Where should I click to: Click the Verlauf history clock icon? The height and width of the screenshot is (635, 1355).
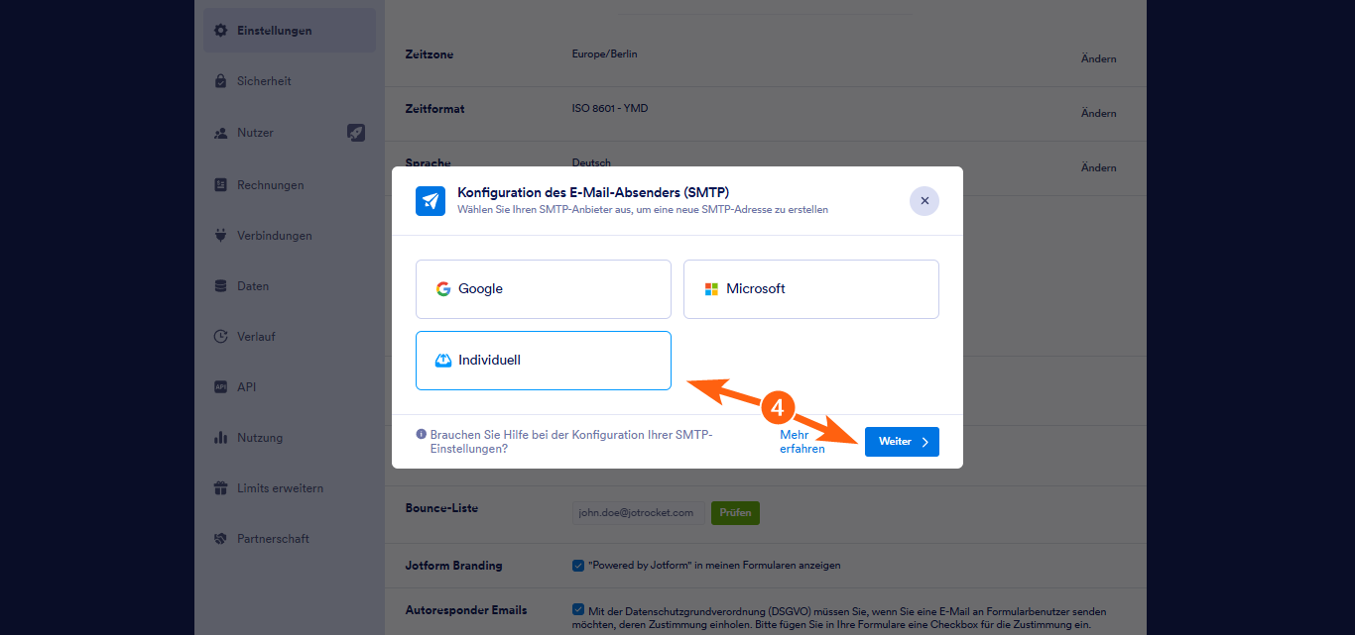(221, 337)
